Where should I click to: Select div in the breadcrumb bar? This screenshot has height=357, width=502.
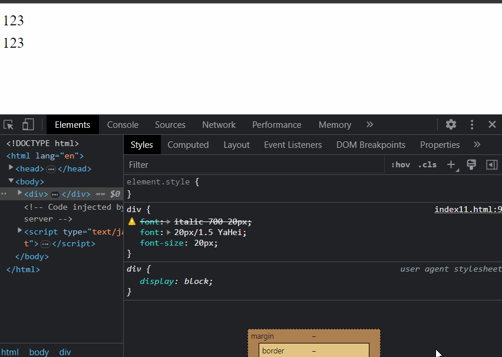65,352
